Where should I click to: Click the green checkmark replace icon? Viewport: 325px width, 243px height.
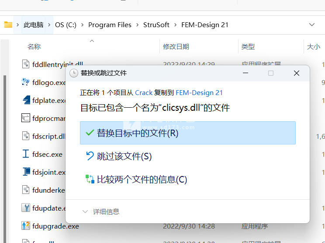90,133
